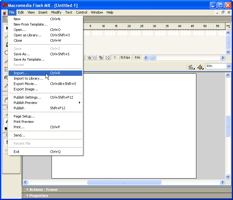Select Export Movie... menu item
The height and width of the screenshot is (200, 233).
click(45, 84)
